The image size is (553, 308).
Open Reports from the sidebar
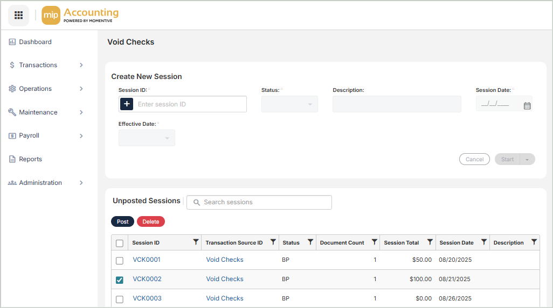pyautogui.click(x=30, y=159)
